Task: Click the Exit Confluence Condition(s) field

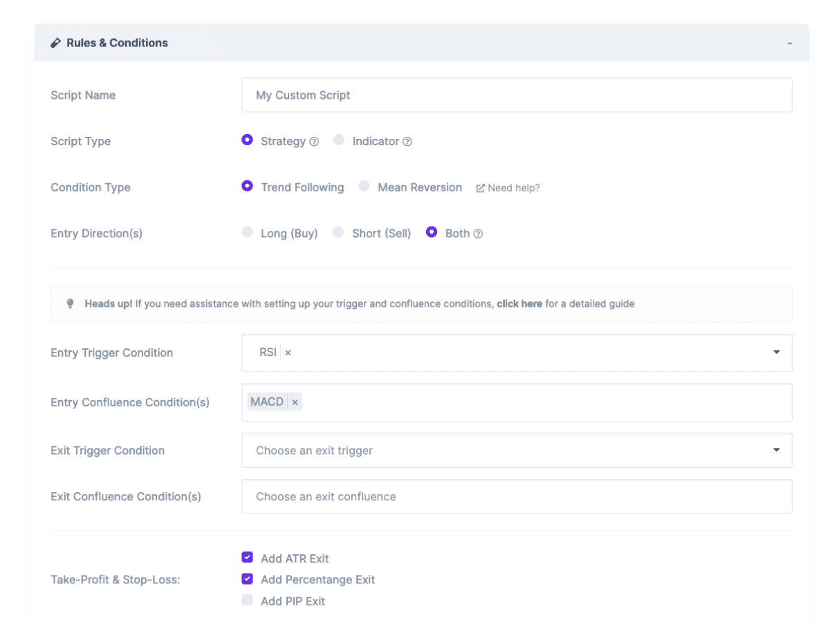Action: point(517,496)
